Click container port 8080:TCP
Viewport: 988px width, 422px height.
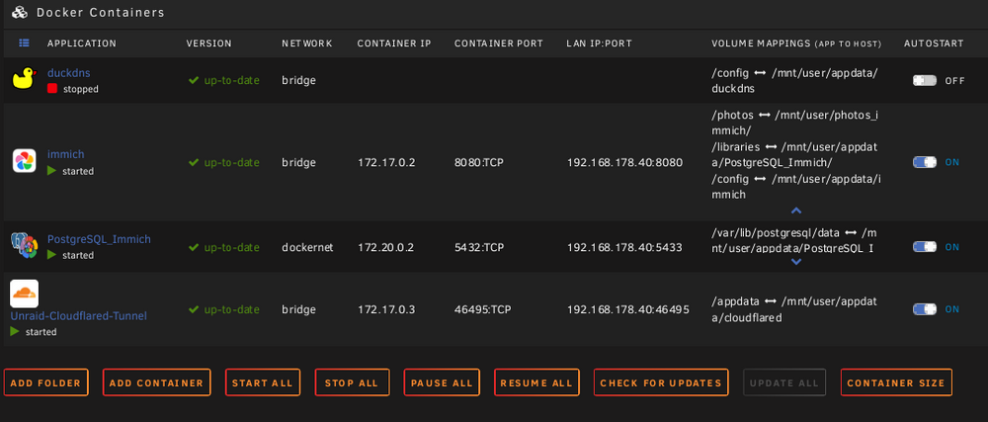[x=479, y=162]
